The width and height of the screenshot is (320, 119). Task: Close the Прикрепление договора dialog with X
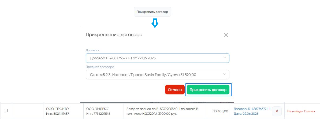coord(226,35)
